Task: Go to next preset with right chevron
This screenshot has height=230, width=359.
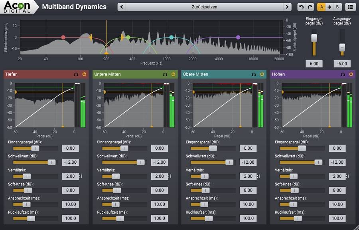Action: click(287, 7)
